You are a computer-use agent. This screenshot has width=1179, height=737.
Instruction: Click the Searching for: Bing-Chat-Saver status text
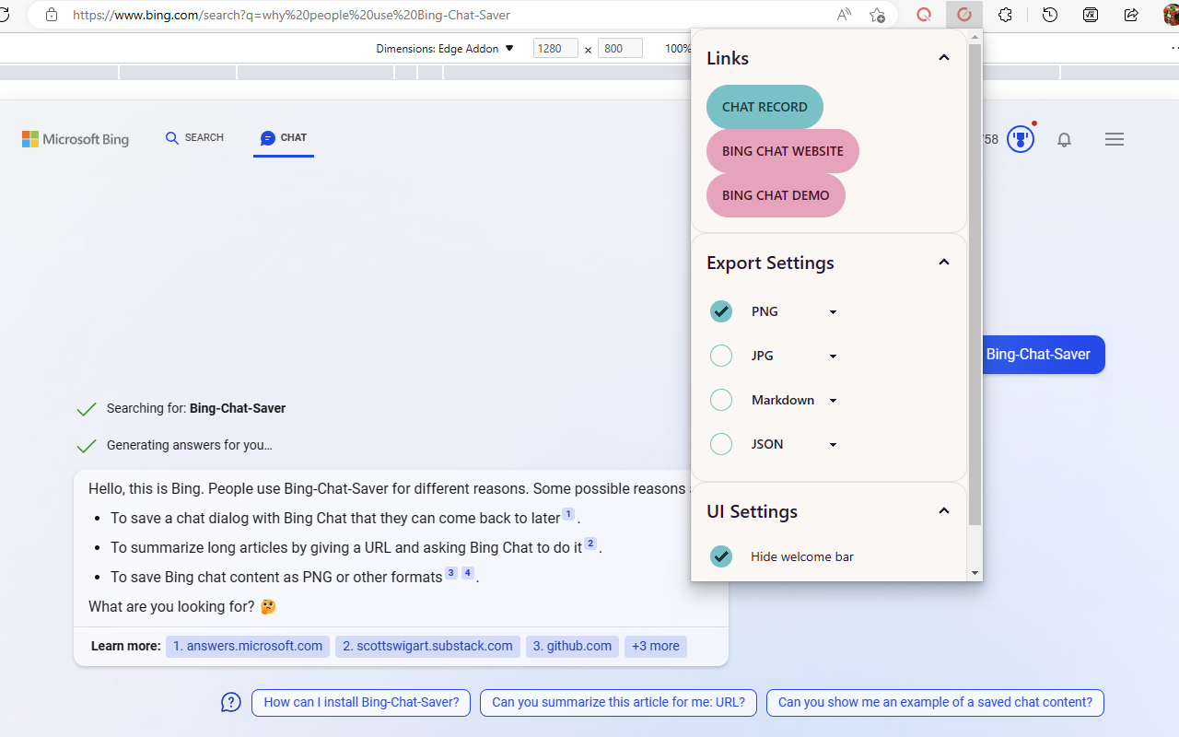click(x=196, y=408)
